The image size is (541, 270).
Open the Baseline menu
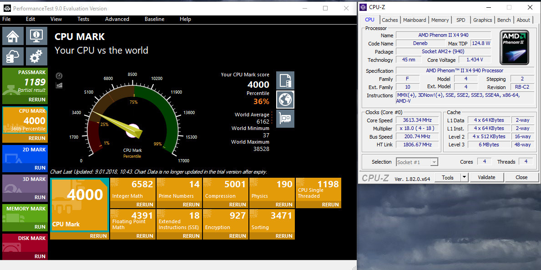155,19
